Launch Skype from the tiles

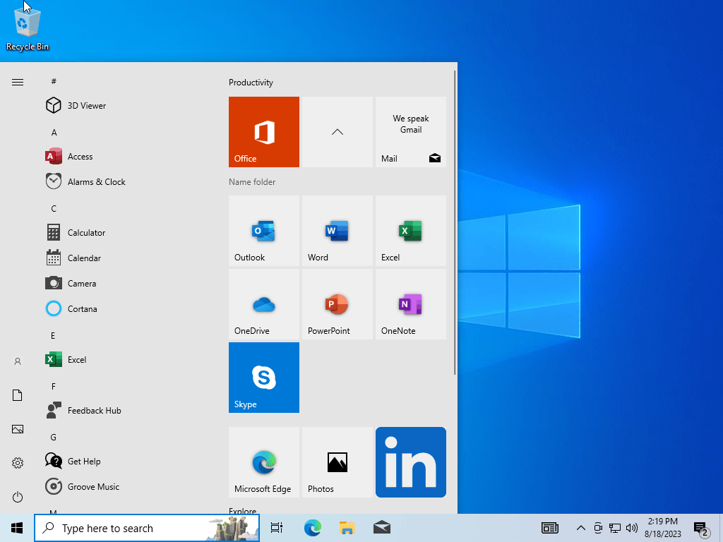click(264, 378)
